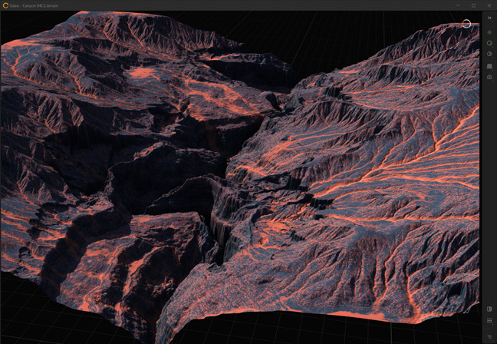Image resolution: width=497 pixels, height=344 pixels.
Task: Click the camera screenshot icon
Action: [x=489, y=78]
